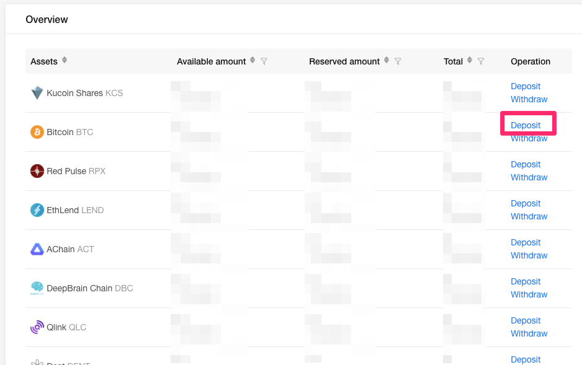Open Reserved amount filter funnel
Image resolution: width=582 pixels, height=365 pixels.
coord(398,61)
